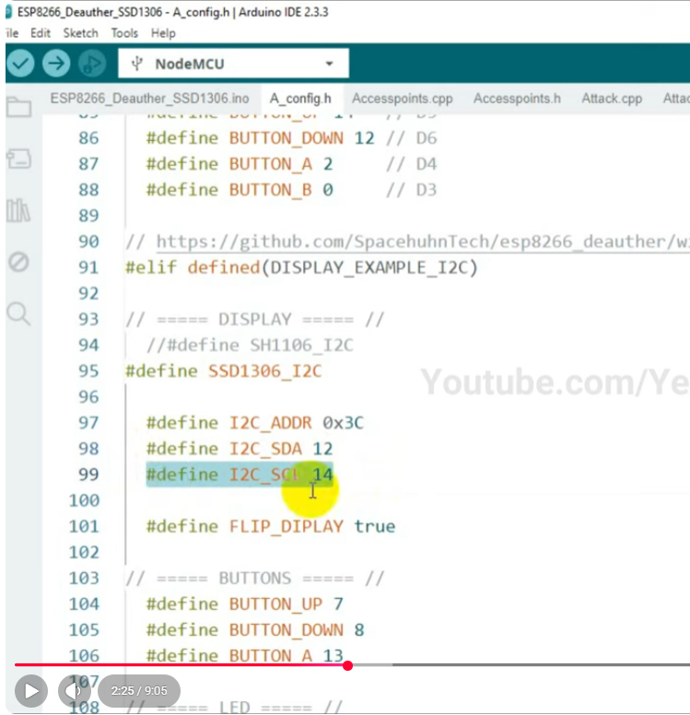Click the Upload arrow button
The height and width of the screenshot is (715, 690).
point(56,63)
